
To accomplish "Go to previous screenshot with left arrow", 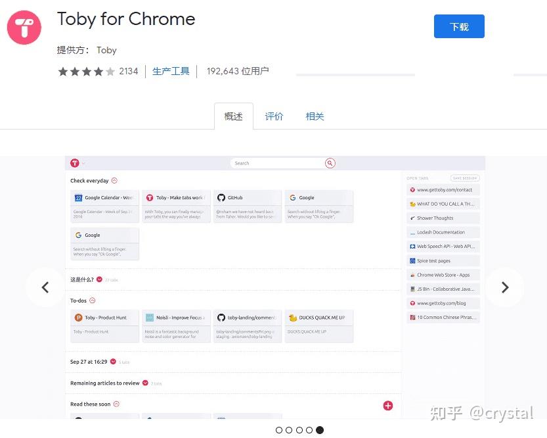I will (x=45, y=287).
